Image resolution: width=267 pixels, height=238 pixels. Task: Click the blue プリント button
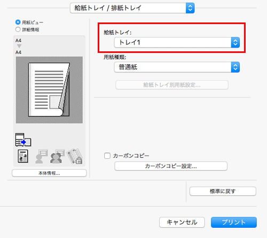[x=234, y=222]
